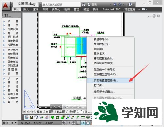This screenshot has height=127, width=164.
Task: Click the green mirror arrows icon
Action: 88,117
